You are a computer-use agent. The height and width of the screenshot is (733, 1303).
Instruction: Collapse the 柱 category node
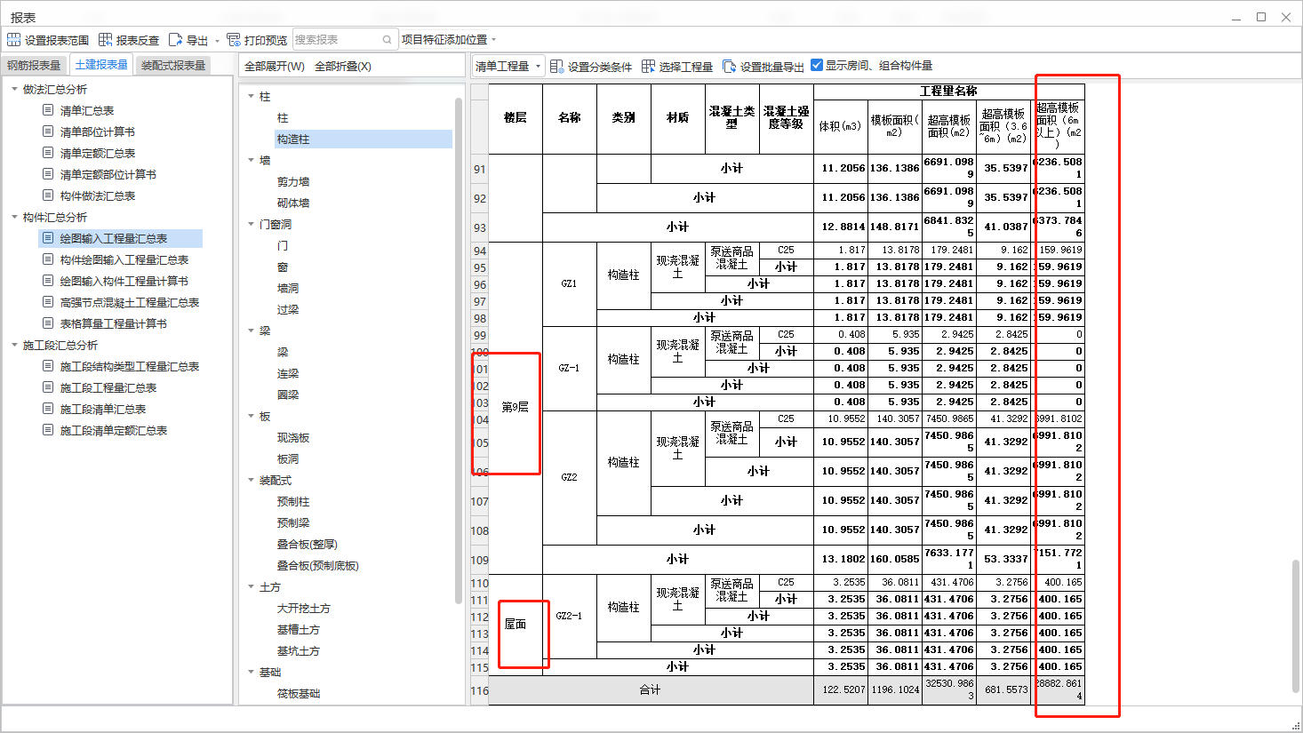[x=251, y=96]
